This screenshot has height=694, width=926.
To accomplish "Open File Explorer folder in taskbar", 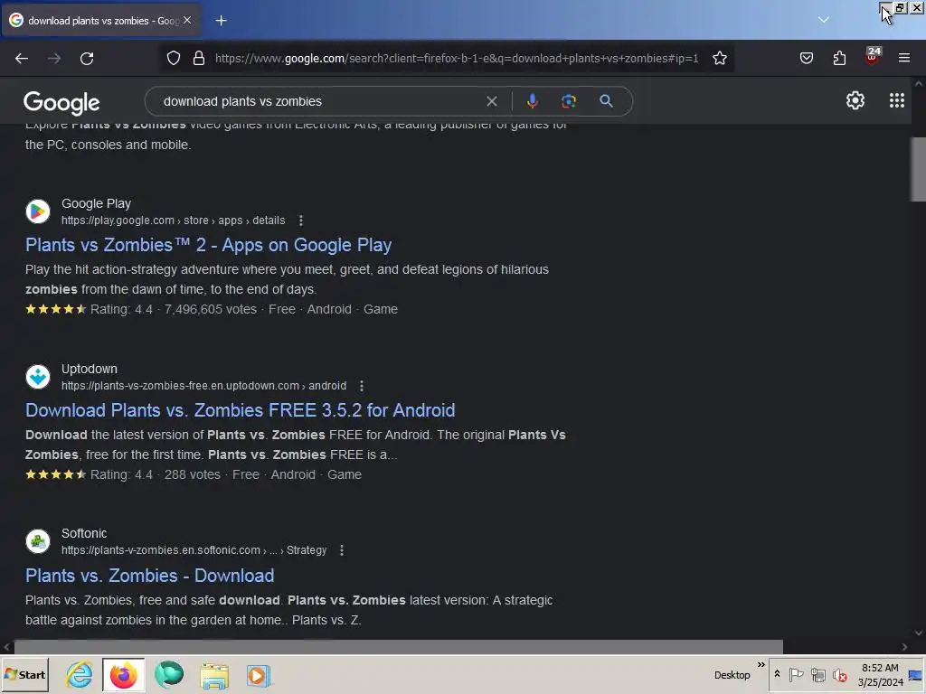I will click(x=213, y=676).
